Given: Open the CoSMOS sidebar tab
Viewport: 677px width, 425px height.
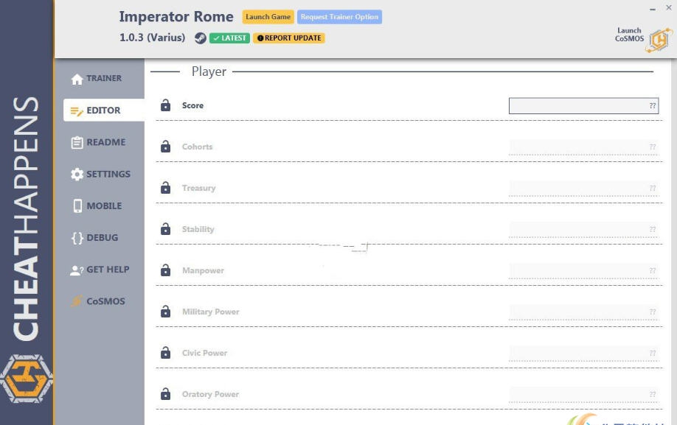Looking at the screenshot, I should coord(104,301).
